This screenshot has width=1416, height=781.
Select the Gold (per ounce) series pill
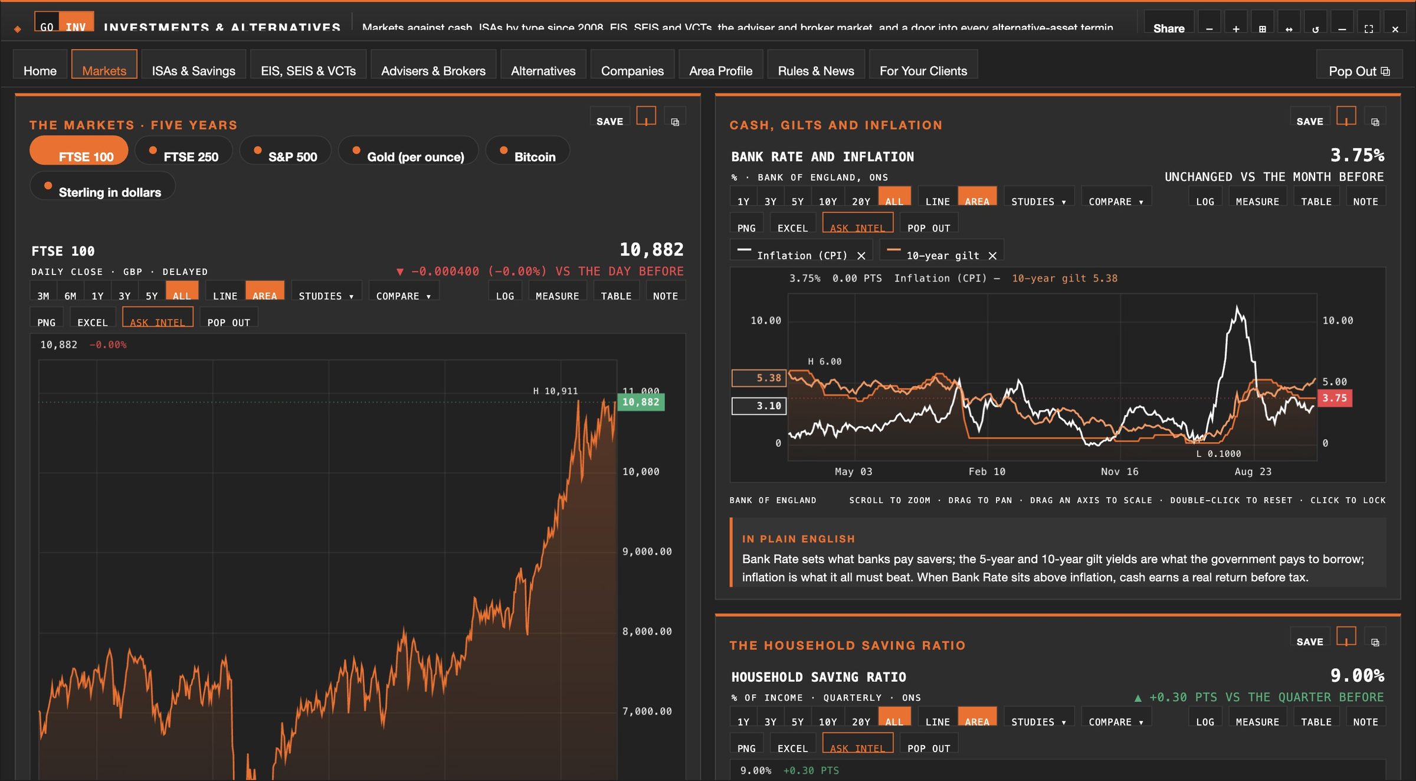pos(408,151)
